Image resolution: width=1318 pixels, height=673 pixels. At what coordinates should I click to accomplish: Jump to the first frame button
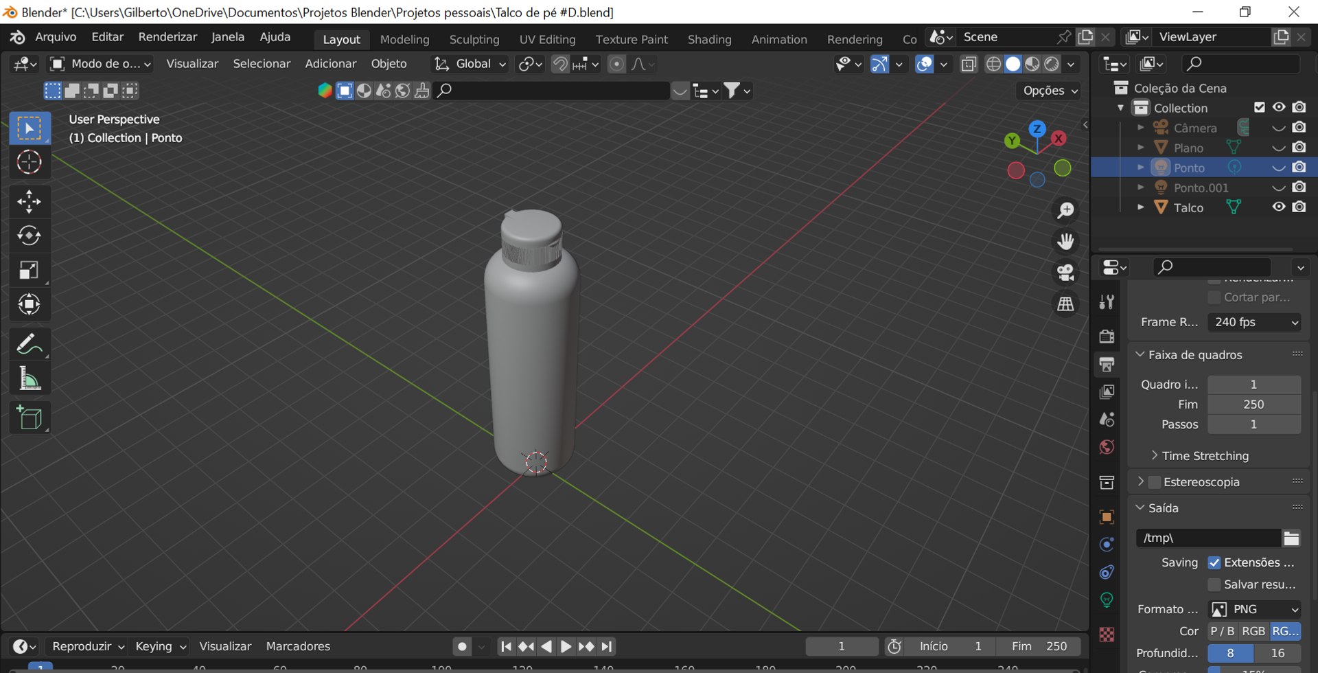click(x=506, y=646)
